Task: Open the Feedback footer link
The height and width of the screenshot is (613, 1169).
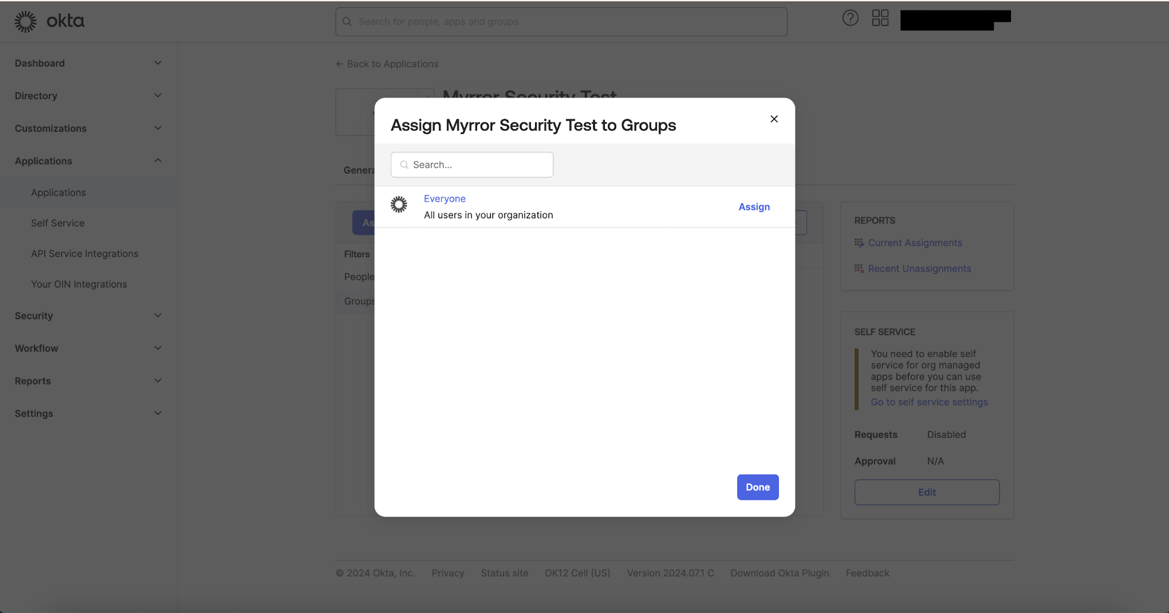Action: tap(867, 574)
